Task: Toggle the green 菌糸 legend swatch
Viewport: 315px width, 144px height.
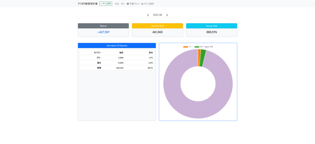Action: tap(197, 47)
